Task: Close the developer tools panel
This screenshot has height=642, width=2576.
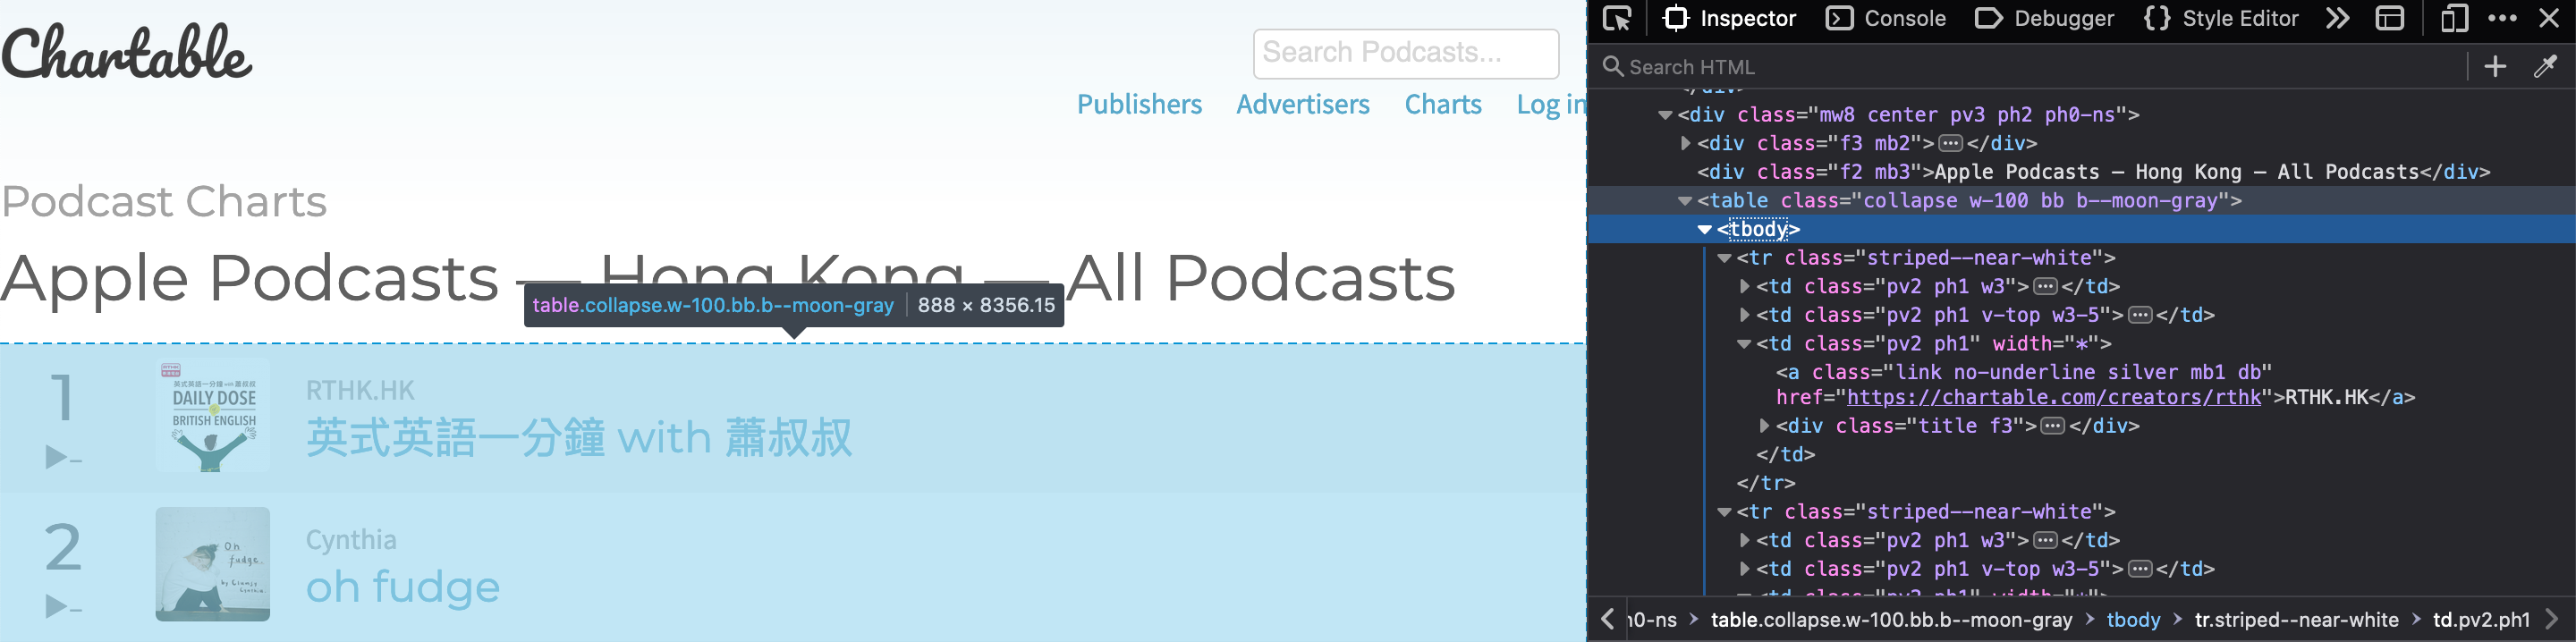Action: [x=2549, y=19]
